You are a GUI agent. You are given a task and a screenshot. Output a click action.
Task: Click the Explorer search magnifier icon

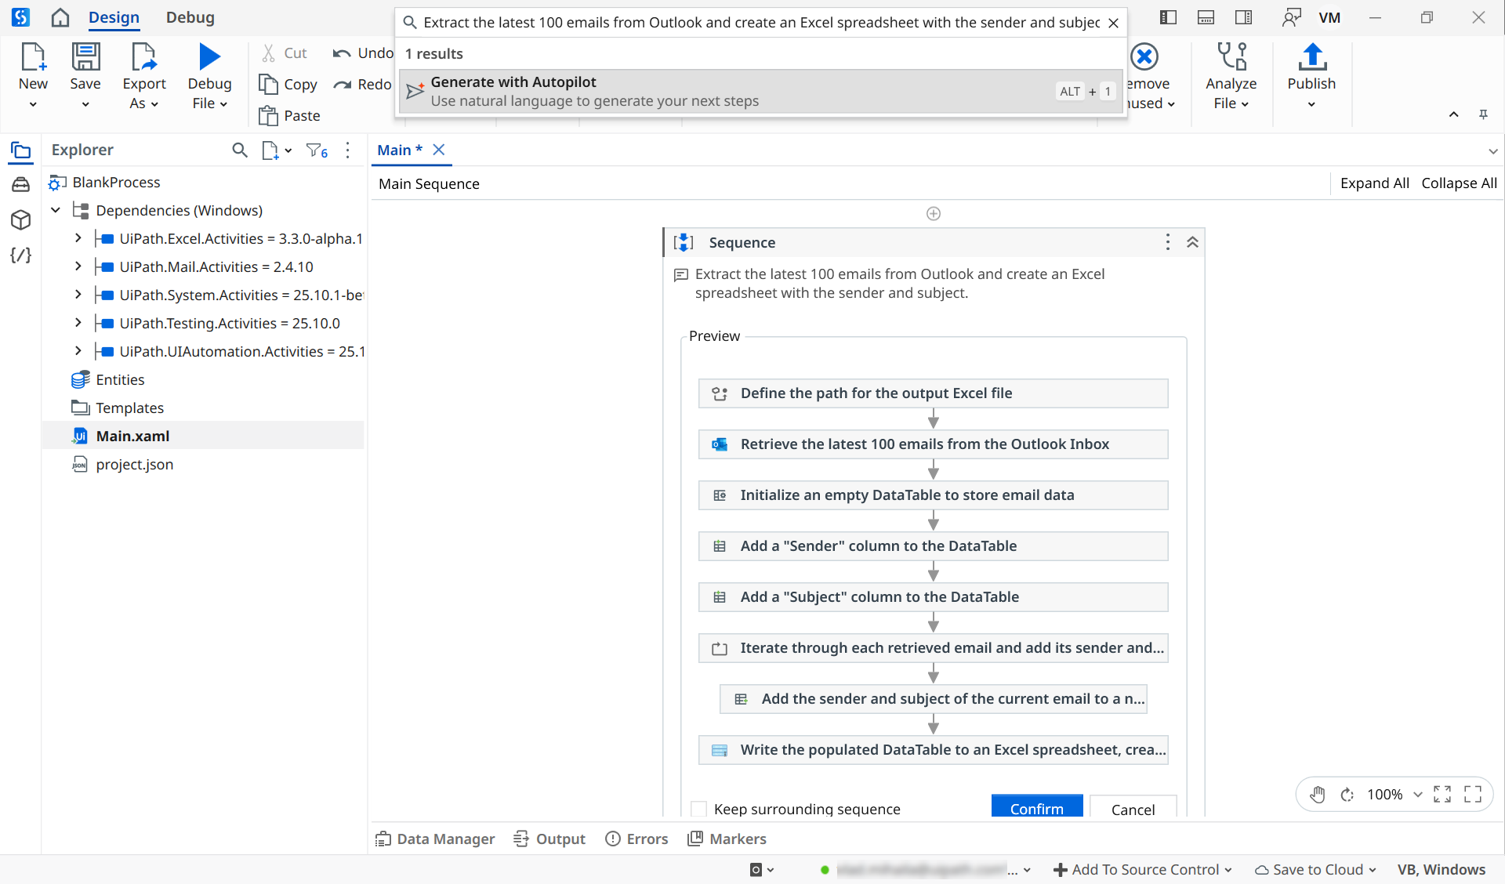pos(240,150)
